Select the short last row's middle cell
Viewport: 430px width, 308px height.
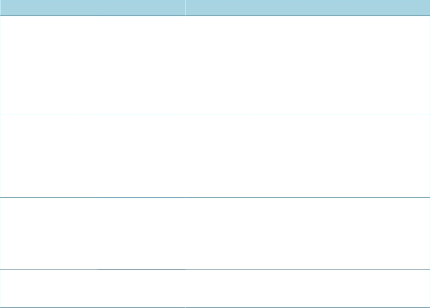point(142,288)
